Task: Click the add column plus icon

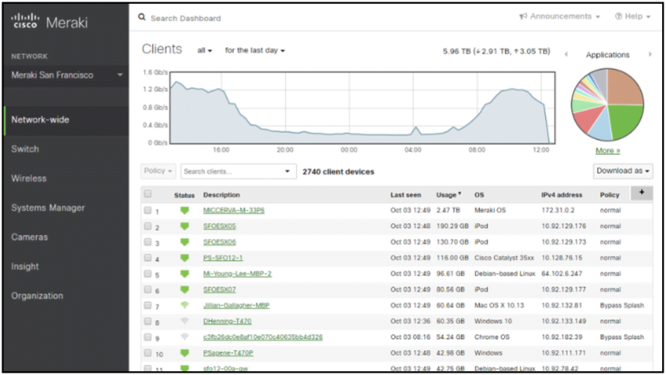Action: click(642, 193)
